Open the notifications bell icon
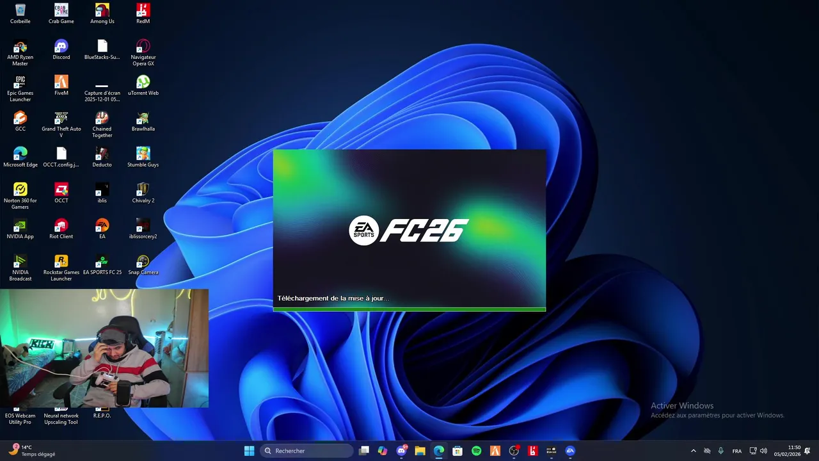Viewport: 819px width, 461px height. coord(807,451)
